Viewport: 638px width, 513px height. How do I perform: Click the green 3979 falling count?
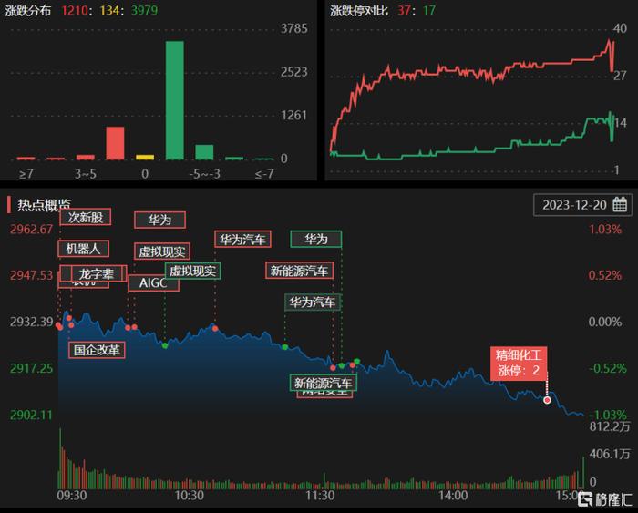144,10
